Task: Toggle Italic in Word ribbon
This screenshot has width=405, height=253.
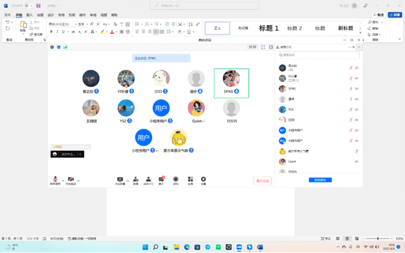Action: (57, 32)
